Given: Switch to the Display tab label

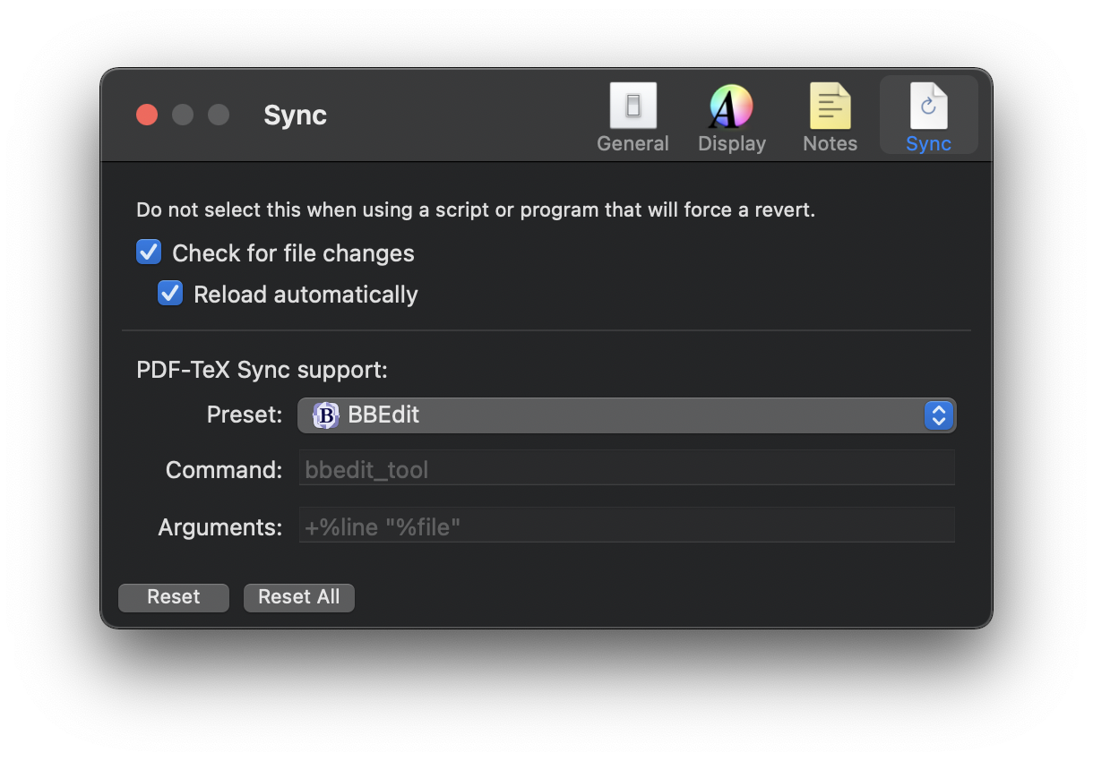Looking at the screenshot, I should click(x=731, y=144).
